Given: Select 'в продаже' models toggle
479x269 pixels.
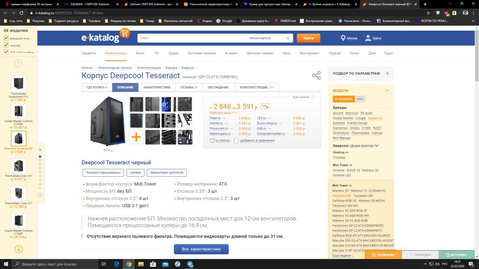Looking at the screenshot, I should coord(344,99).
